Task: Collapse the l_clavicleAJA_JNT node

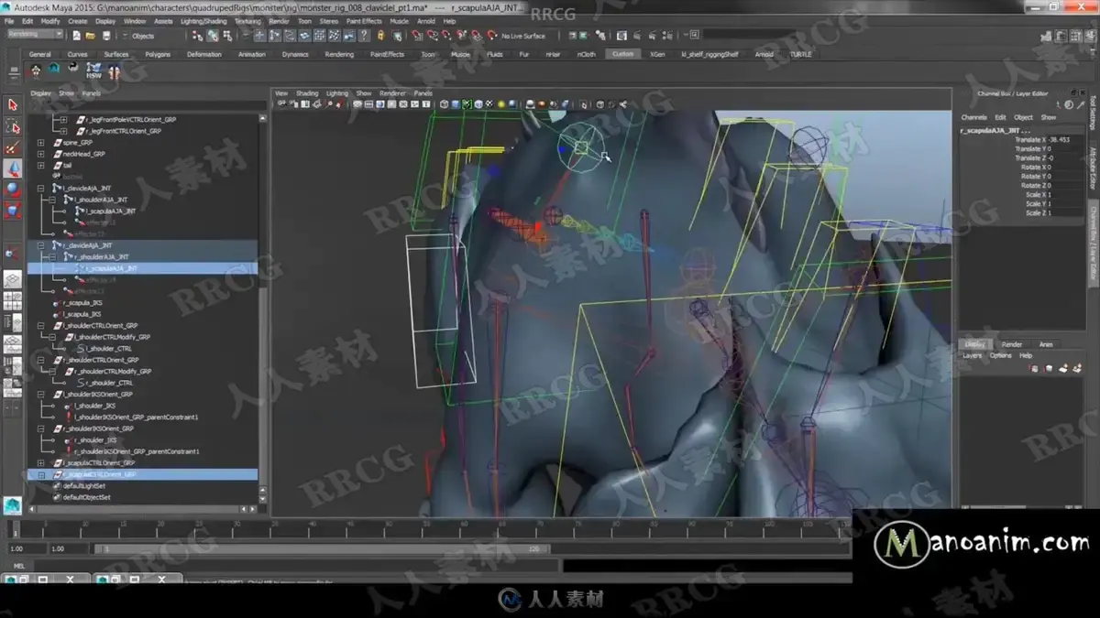Action: pos(40,188)
